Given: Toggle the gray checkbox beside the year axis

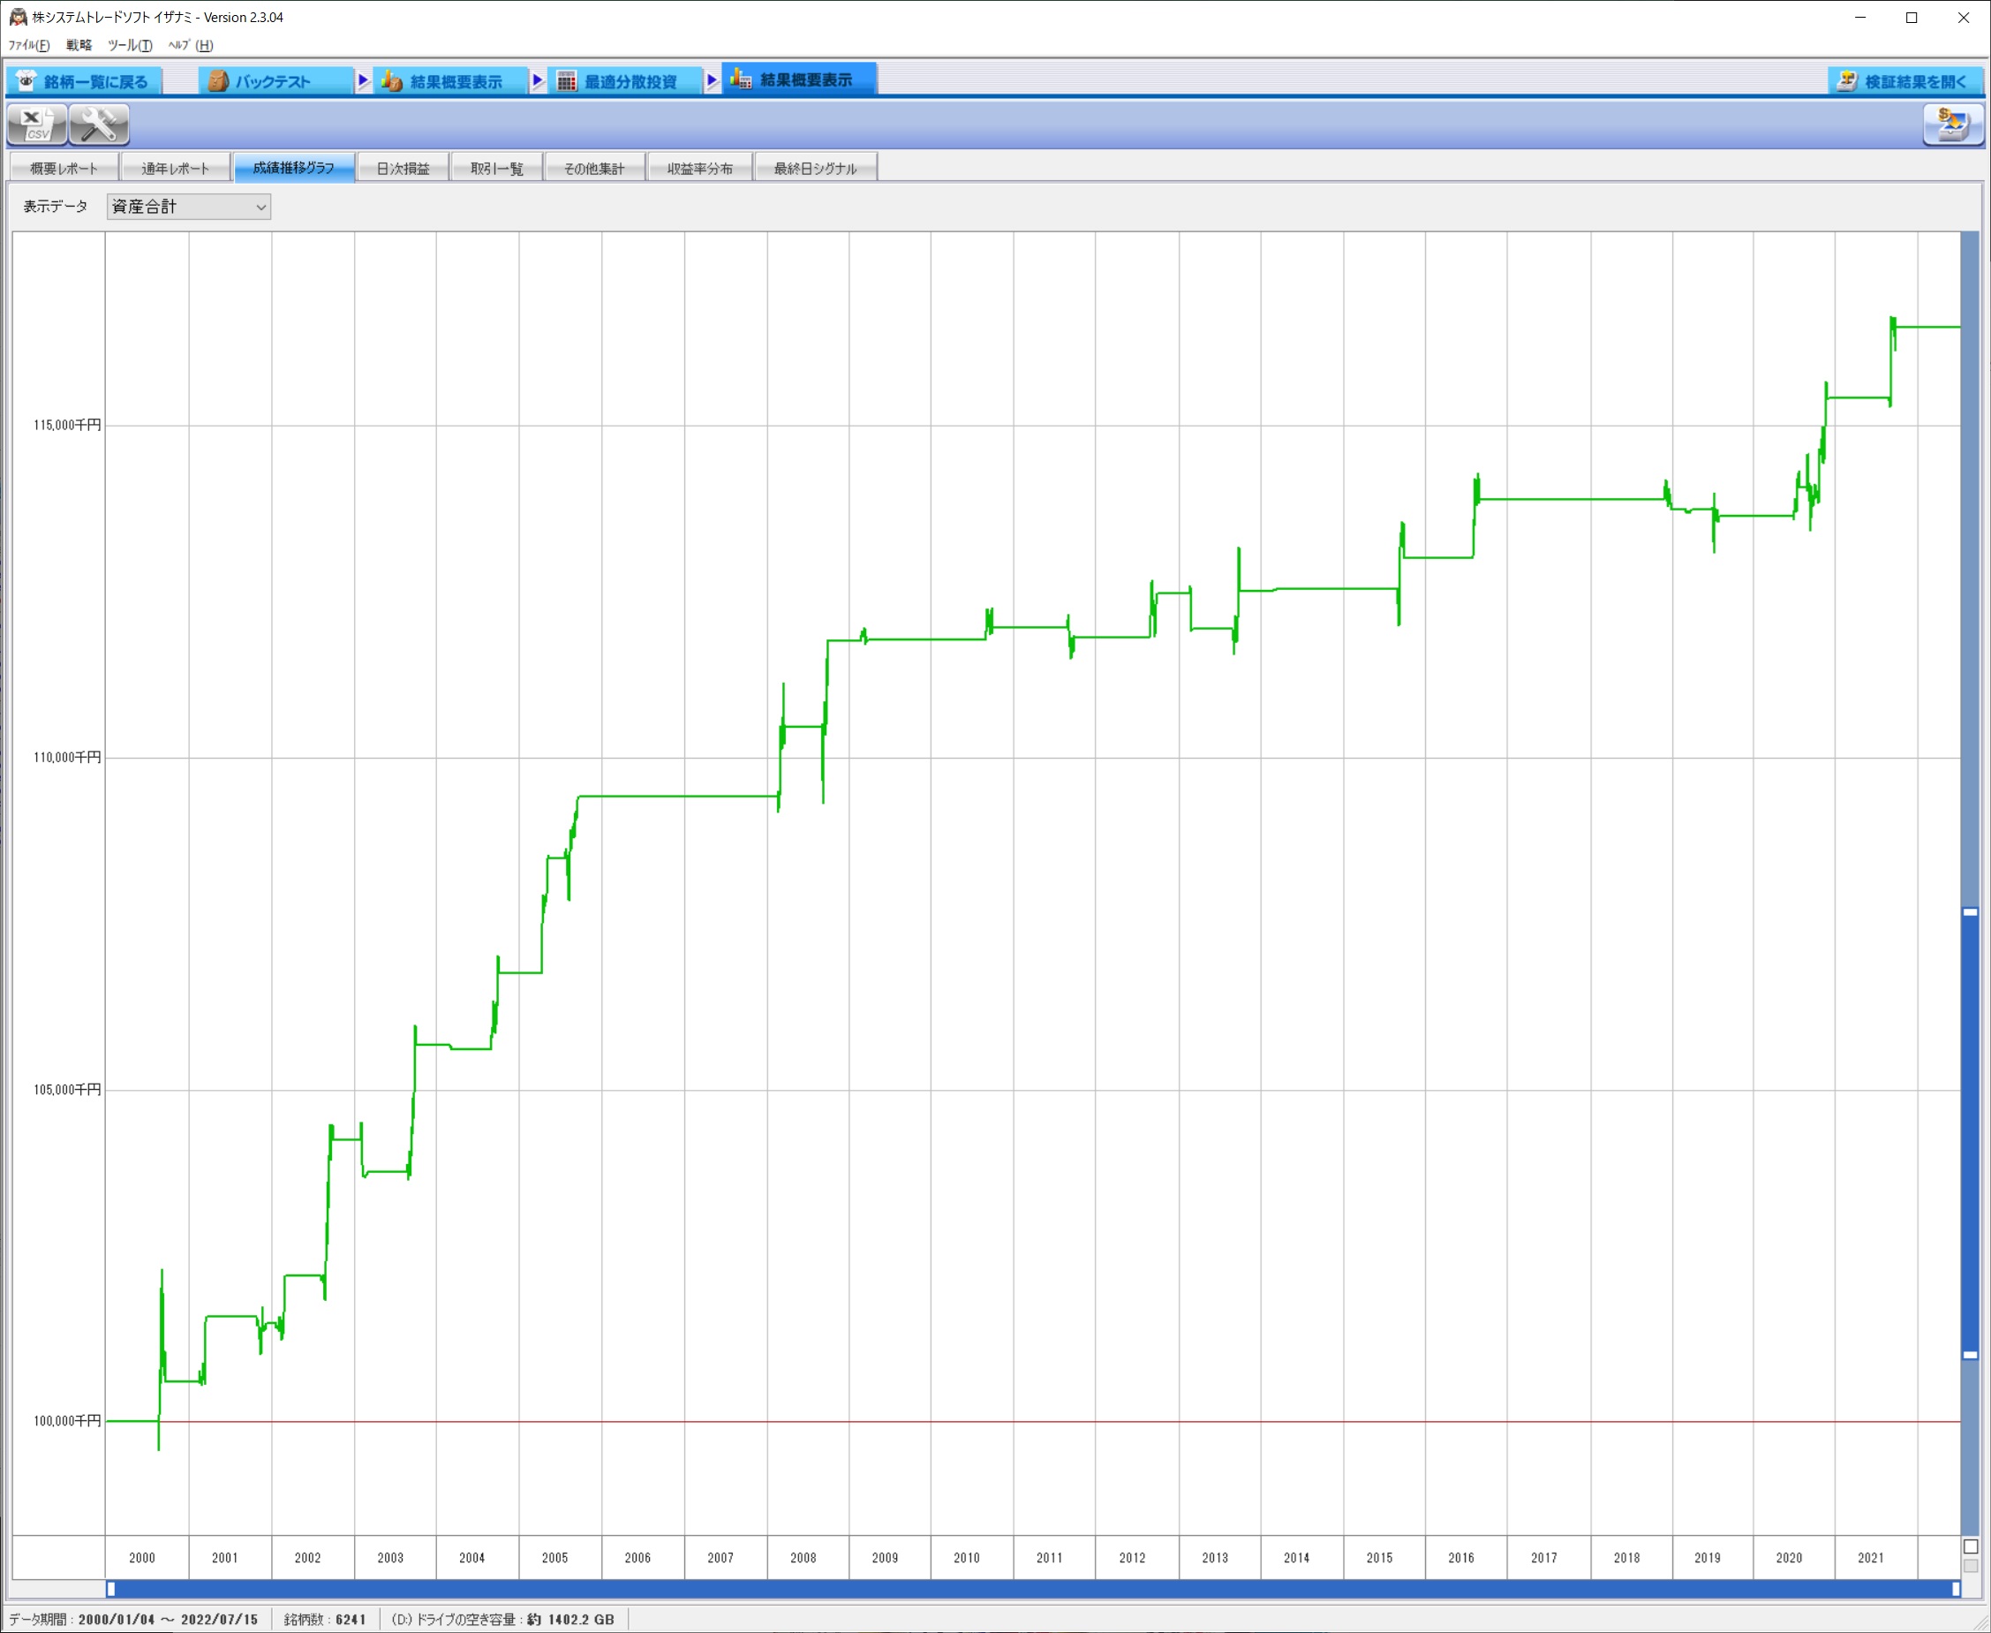Looking at the screenshot, I should 1972,1566.
